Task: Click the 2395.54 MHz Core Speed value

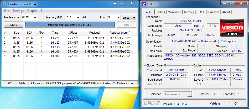Action: [176, 70]
